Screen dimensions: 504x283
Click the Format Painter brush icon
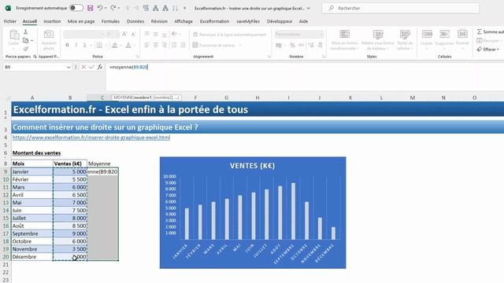coord(26,49)
